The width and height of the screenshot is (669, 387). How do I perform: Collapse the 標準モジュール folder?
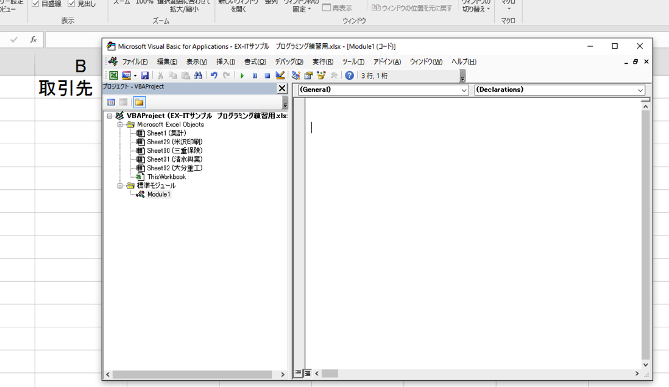(120, 186)
